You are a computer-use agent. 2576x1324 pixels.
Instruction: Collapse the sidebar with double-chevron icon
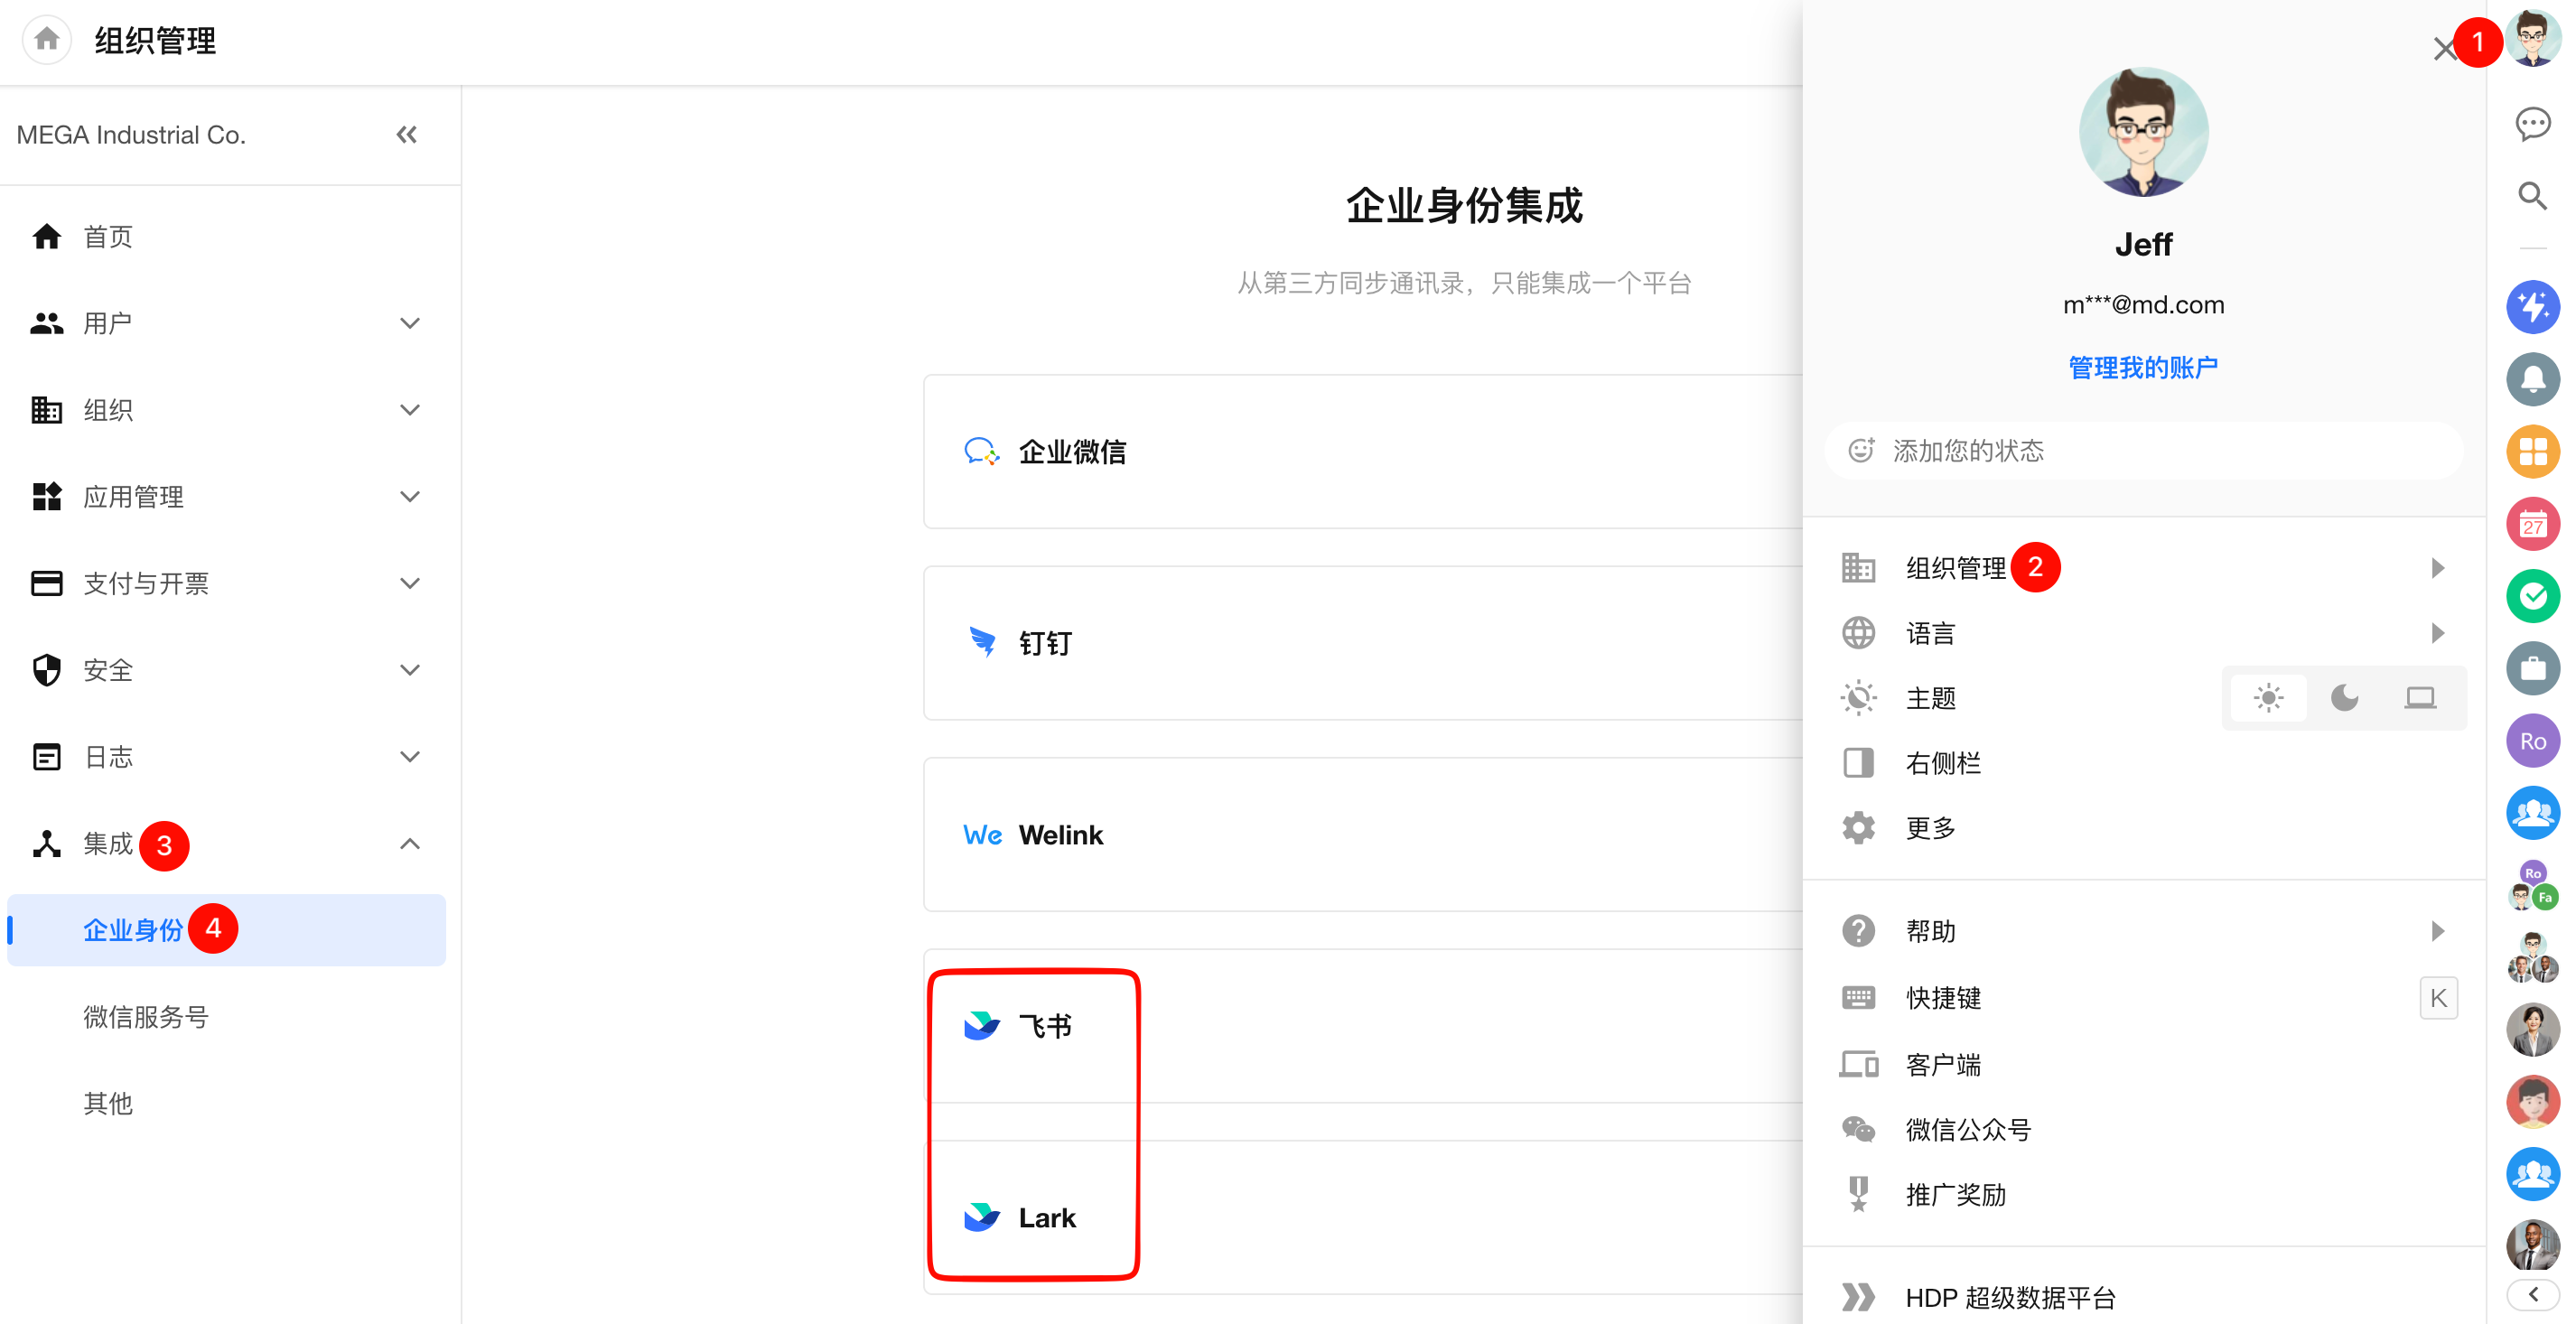pyautogui.click(x=406, y=135)
